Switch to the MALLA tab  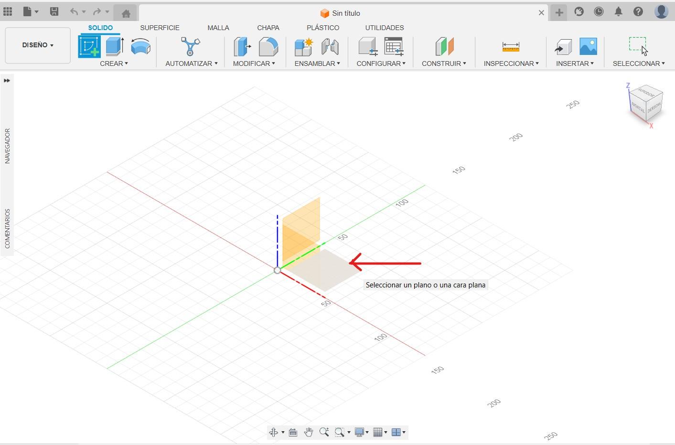pyautogui.click(x=218, y=28)
